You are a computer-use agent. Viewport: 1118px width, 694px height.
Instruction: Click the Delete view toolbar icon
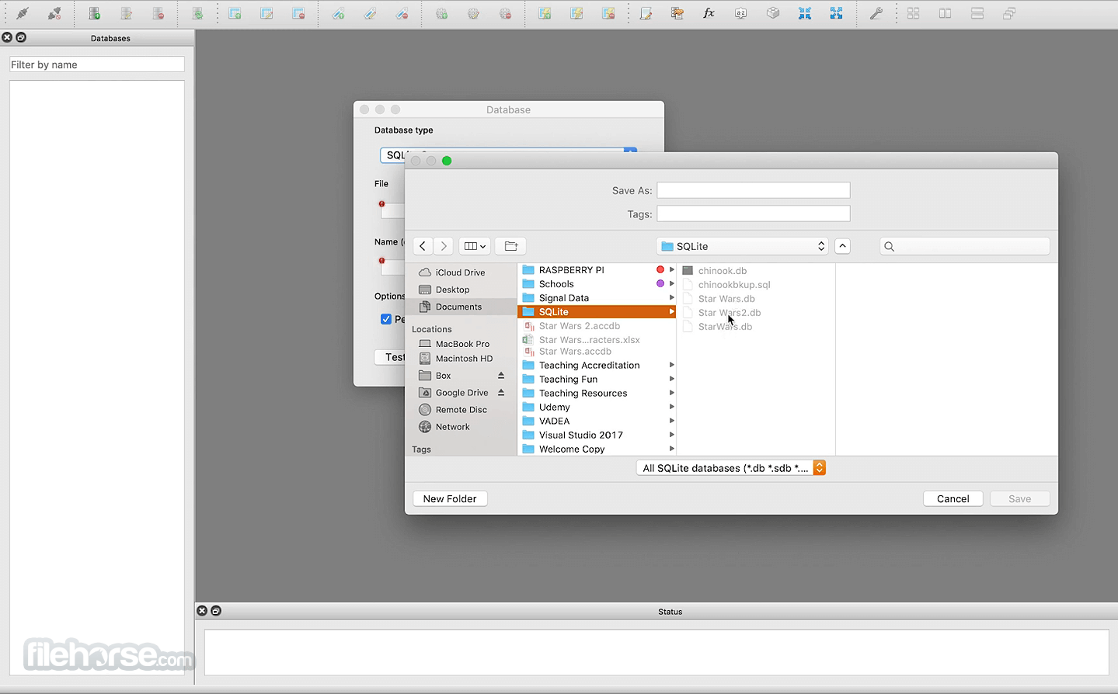608,13
